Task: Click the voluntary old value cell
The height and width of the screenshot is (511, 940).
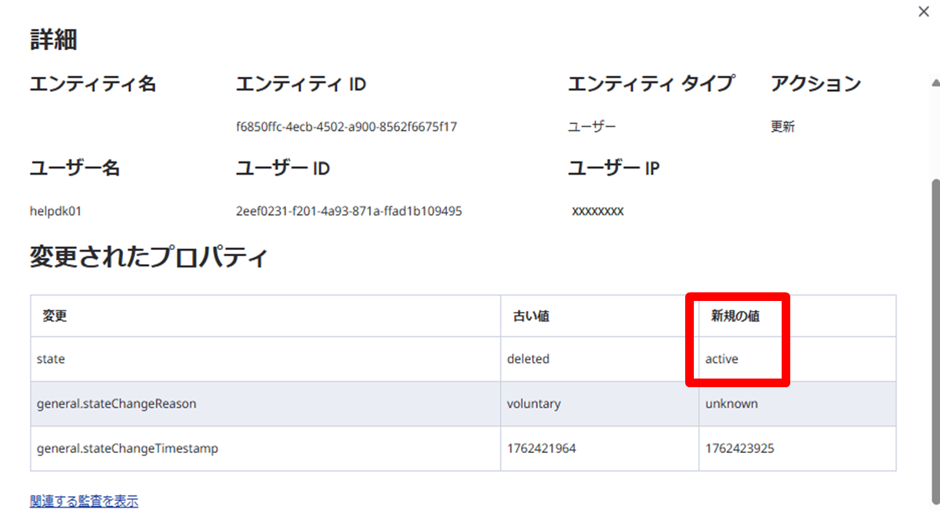Action: coord(534,404)
